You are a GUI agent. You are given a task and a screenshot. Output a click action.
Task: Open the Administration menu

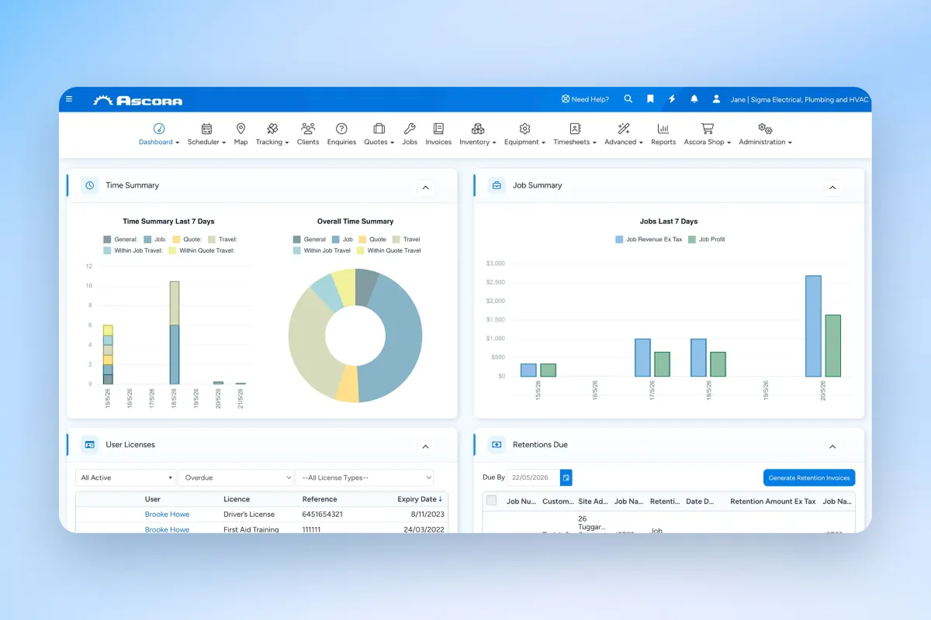tap(765, 134)
